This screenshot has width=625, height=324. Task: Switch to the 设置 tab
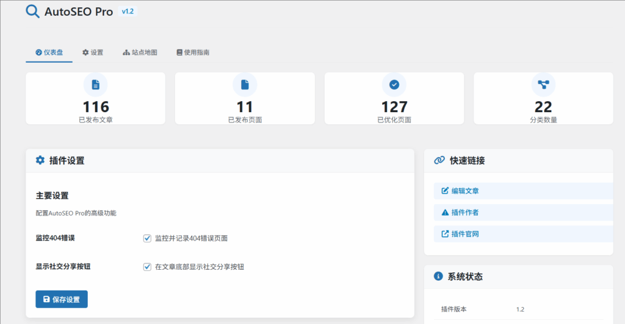coord(93,52)
